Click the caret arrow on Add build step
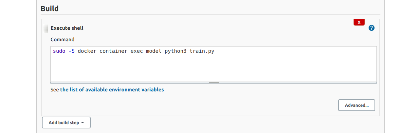420x133 pixels. (x=82, y=123)
